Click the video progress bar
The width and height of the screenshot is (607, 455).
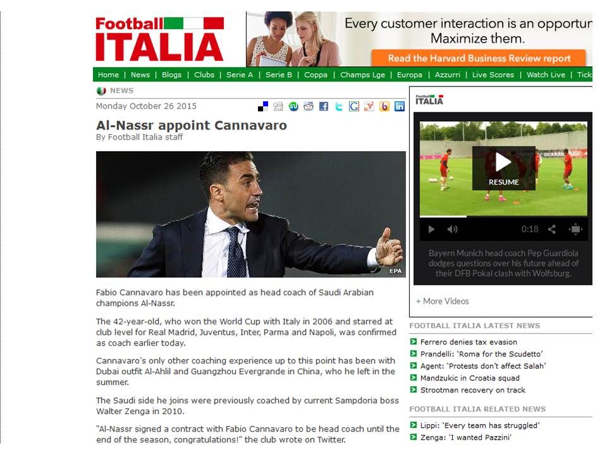(503, 216)
